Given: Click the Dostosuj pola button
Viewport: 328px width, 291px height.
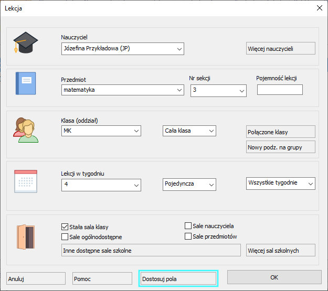Looking at the screenshot, I should tap(177, 279).
